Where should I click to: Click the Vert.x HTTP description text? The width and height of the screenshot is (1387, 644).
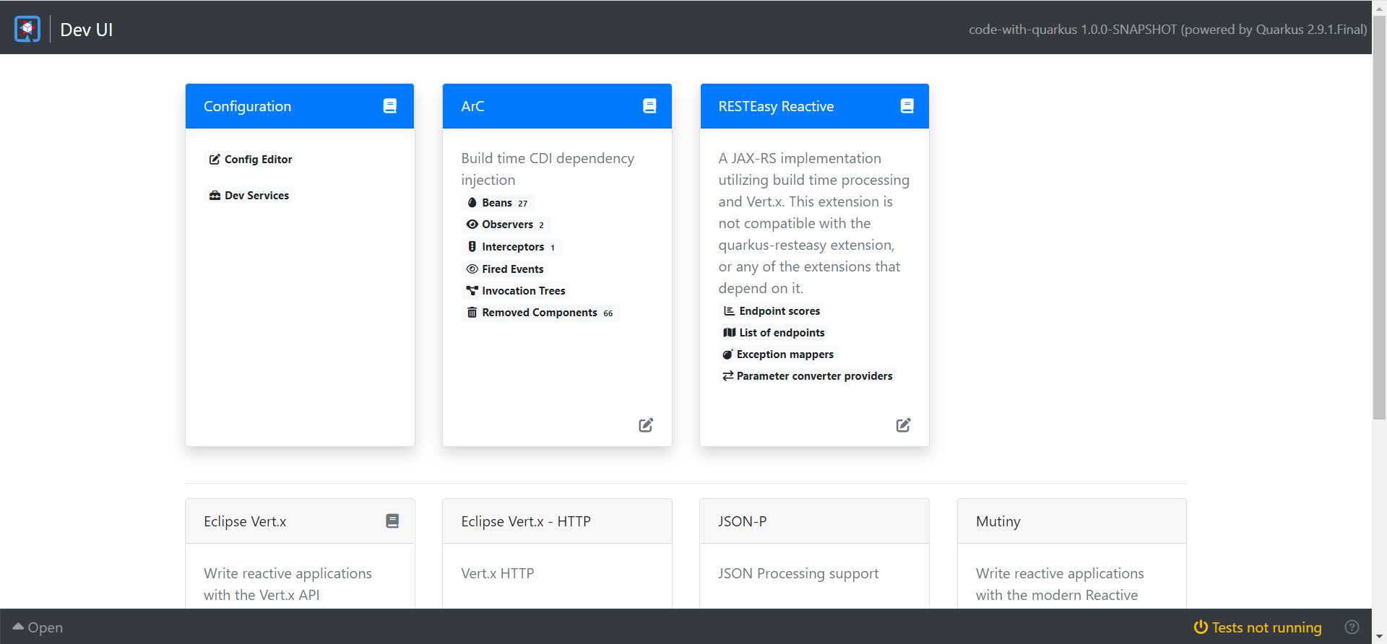tap(498, 573)
